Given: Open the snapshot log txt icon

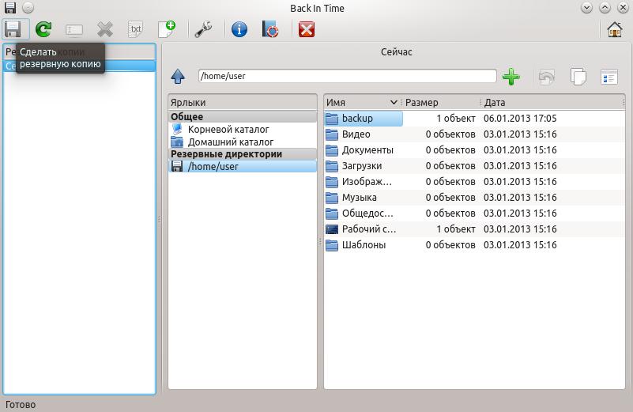Looking at the screenshot, I should point(136,29).
